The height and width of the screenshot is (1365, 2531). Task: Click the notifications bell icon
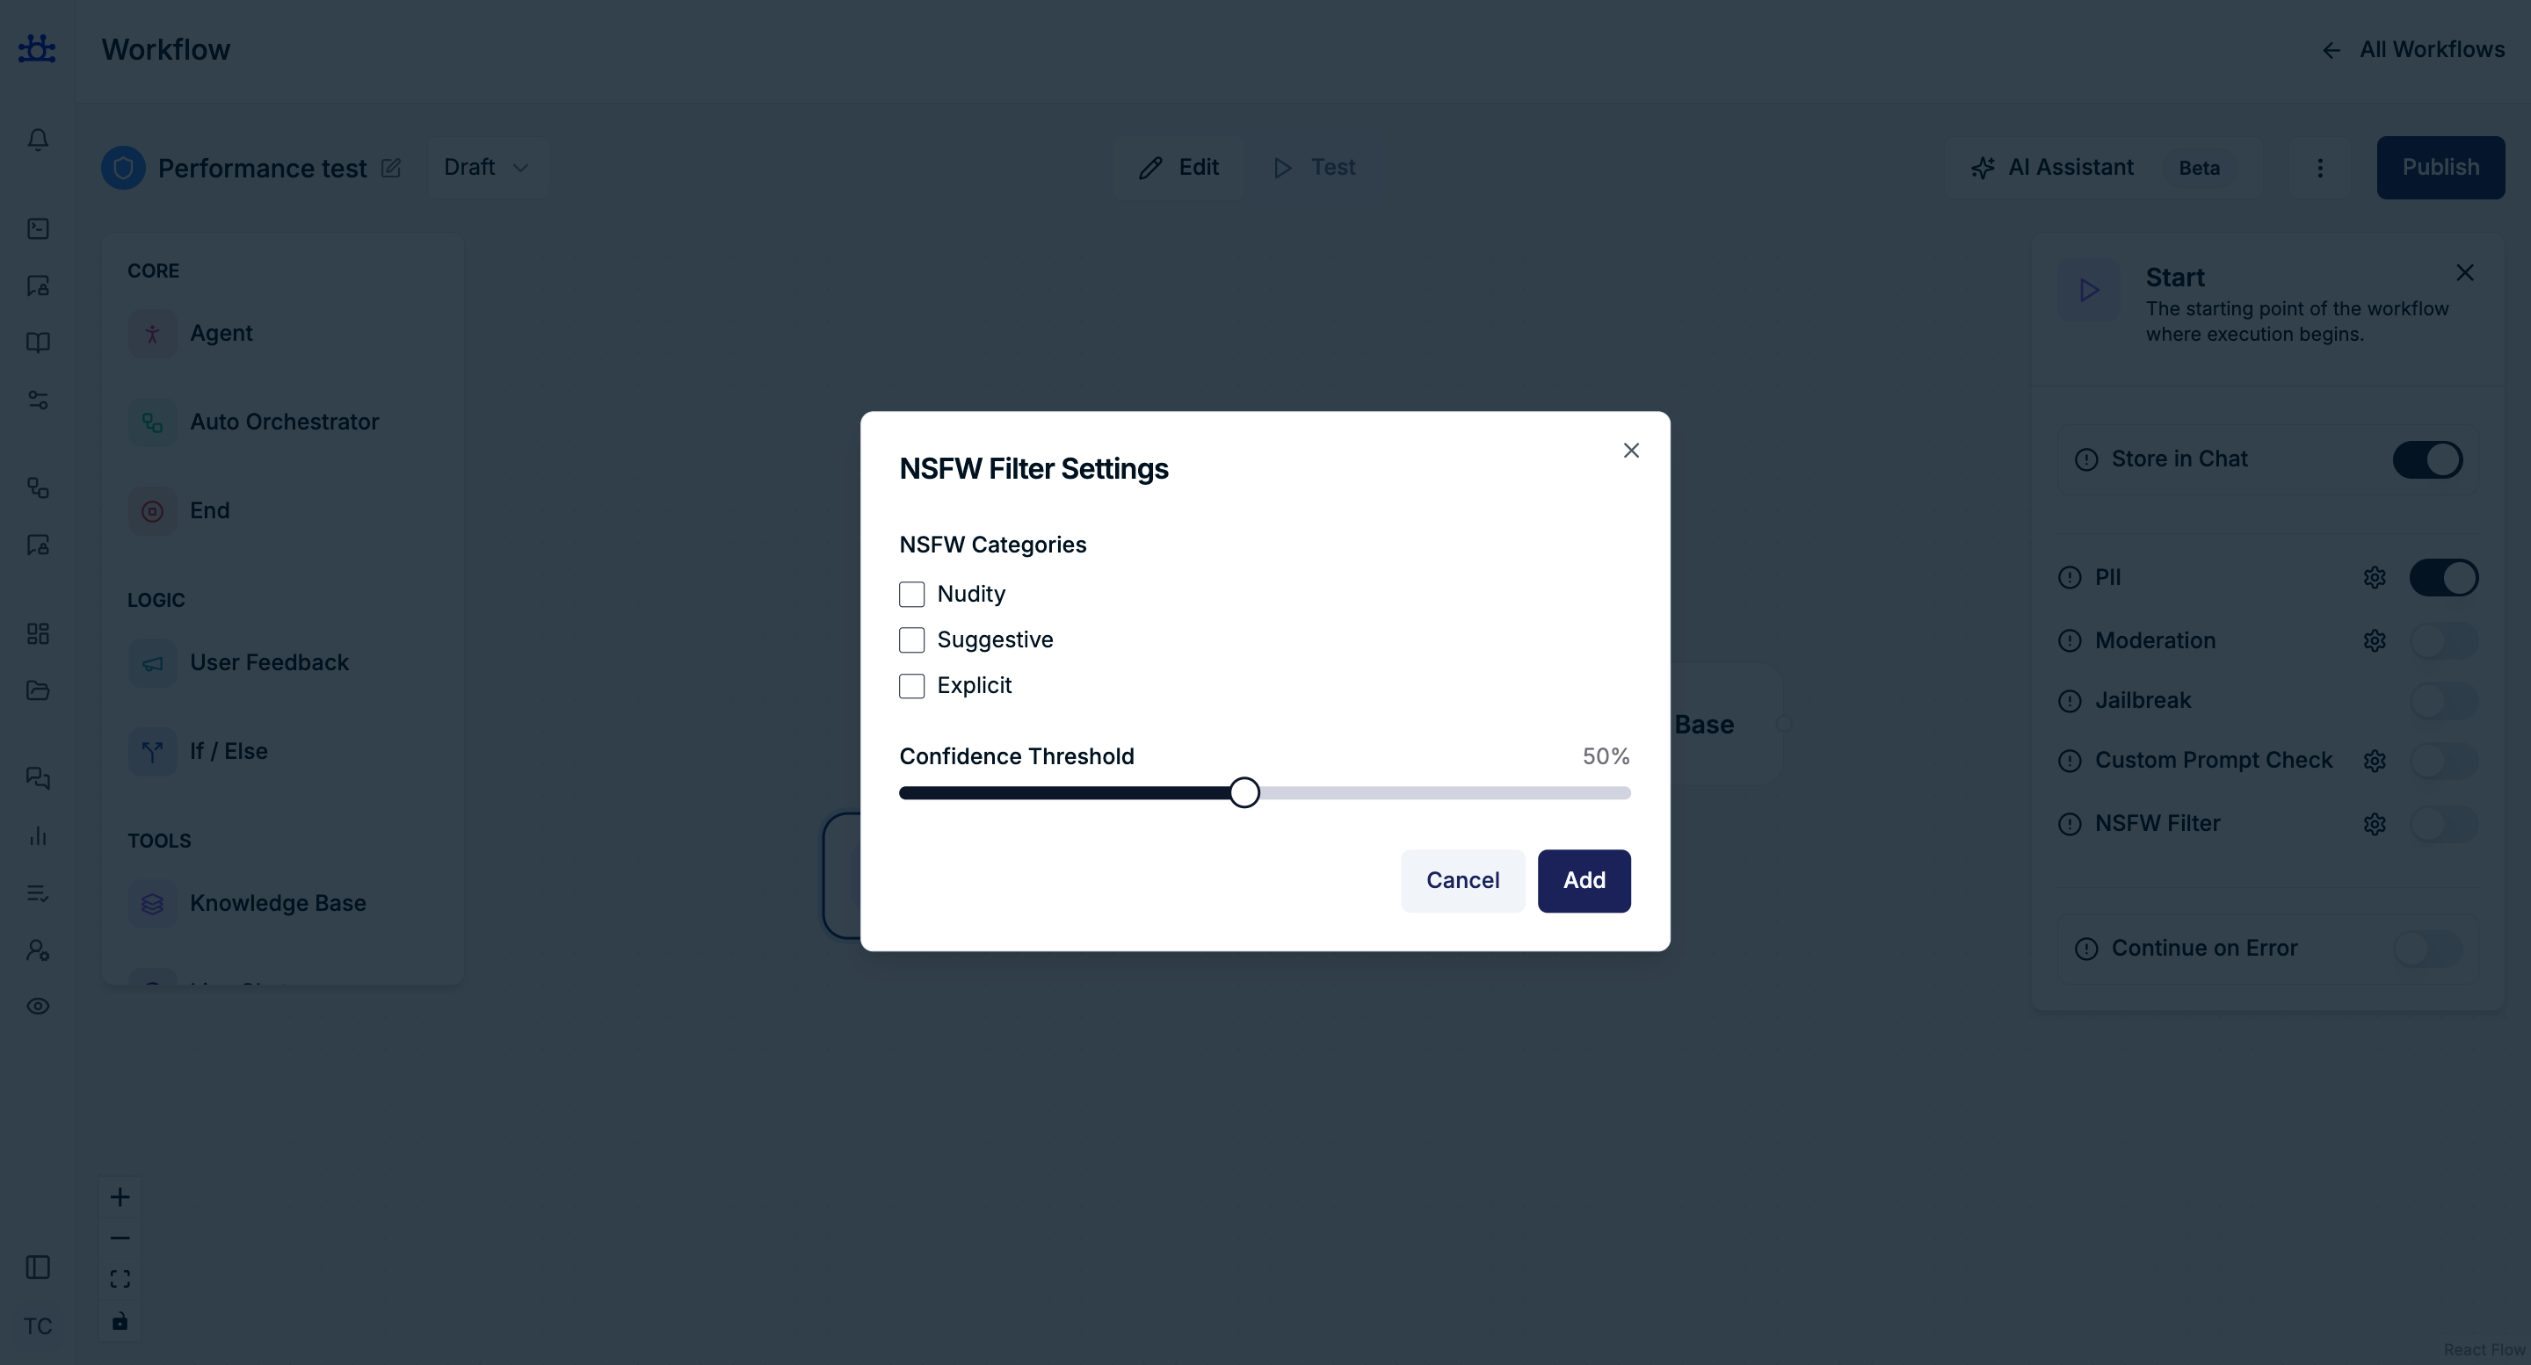coord(39,140)
